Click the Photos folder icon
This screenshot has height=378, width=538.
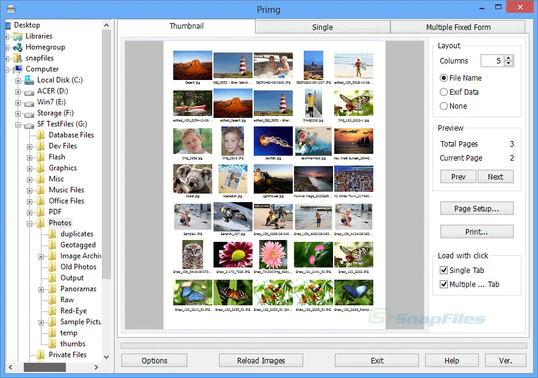[41, 223]
